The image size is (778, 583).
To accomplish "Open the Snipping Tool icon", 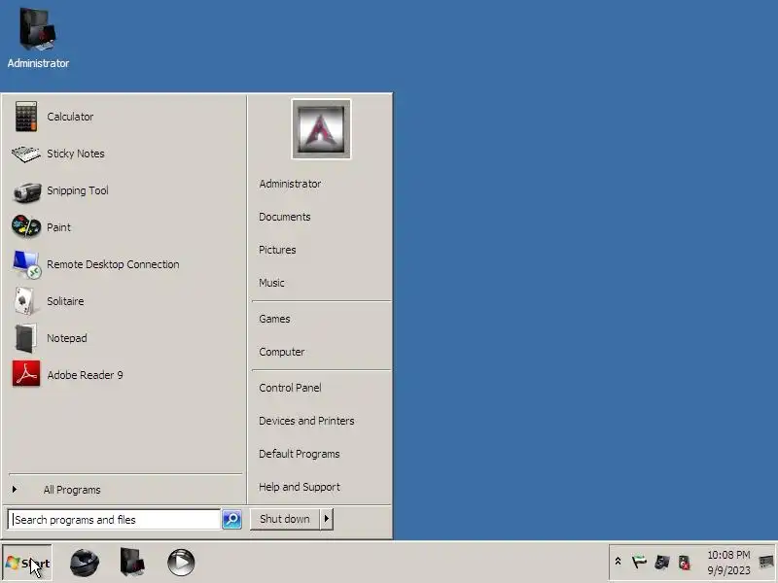I will (x=27, y=191).
